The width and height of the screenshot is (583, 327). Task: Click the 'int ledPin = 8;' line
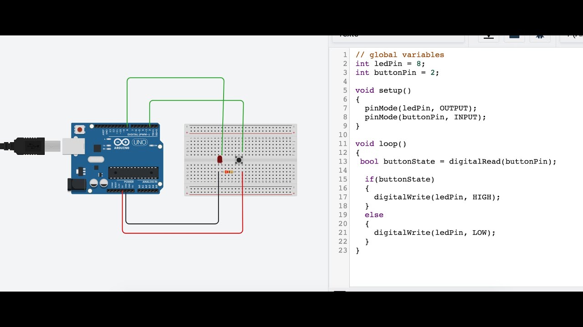click(x=390, y=64)
